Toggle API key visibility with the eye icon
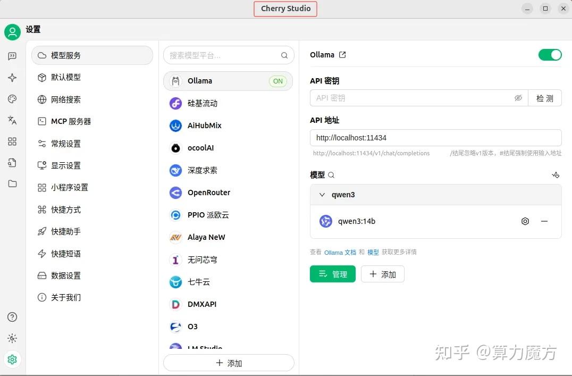Image resolution: width=572 pixels, height=376 pixels. click(518, 98)
